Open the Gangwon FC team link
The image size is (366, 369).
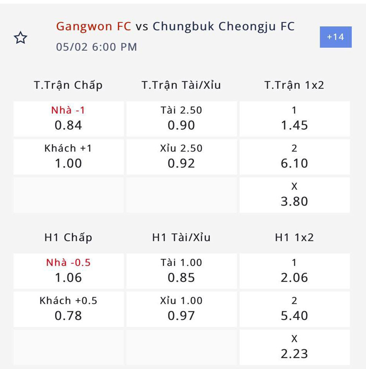(94, 26)
